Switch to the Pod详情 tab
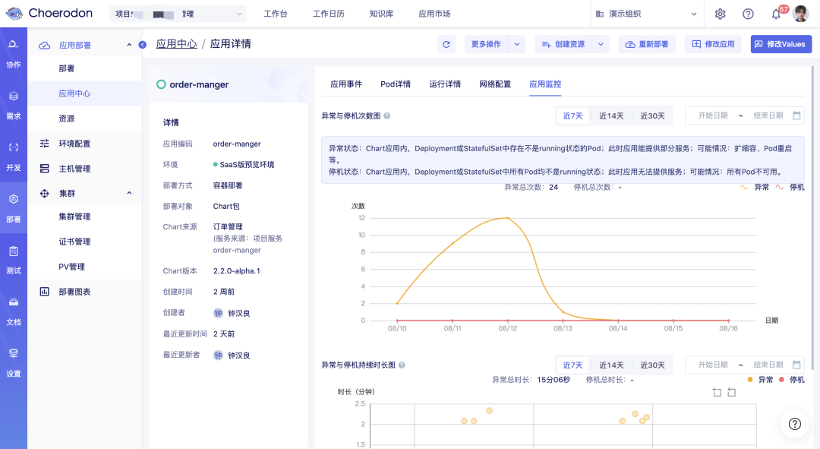The height and width of the screenshot is (449, 820). [x=396, y=84]
